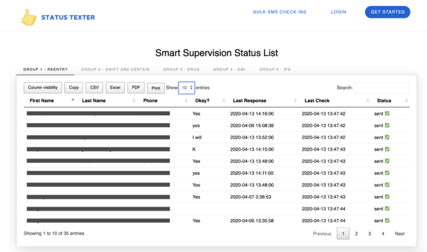Click the '2020-04-06 13:35:58' last response

(x=252, y=220)
